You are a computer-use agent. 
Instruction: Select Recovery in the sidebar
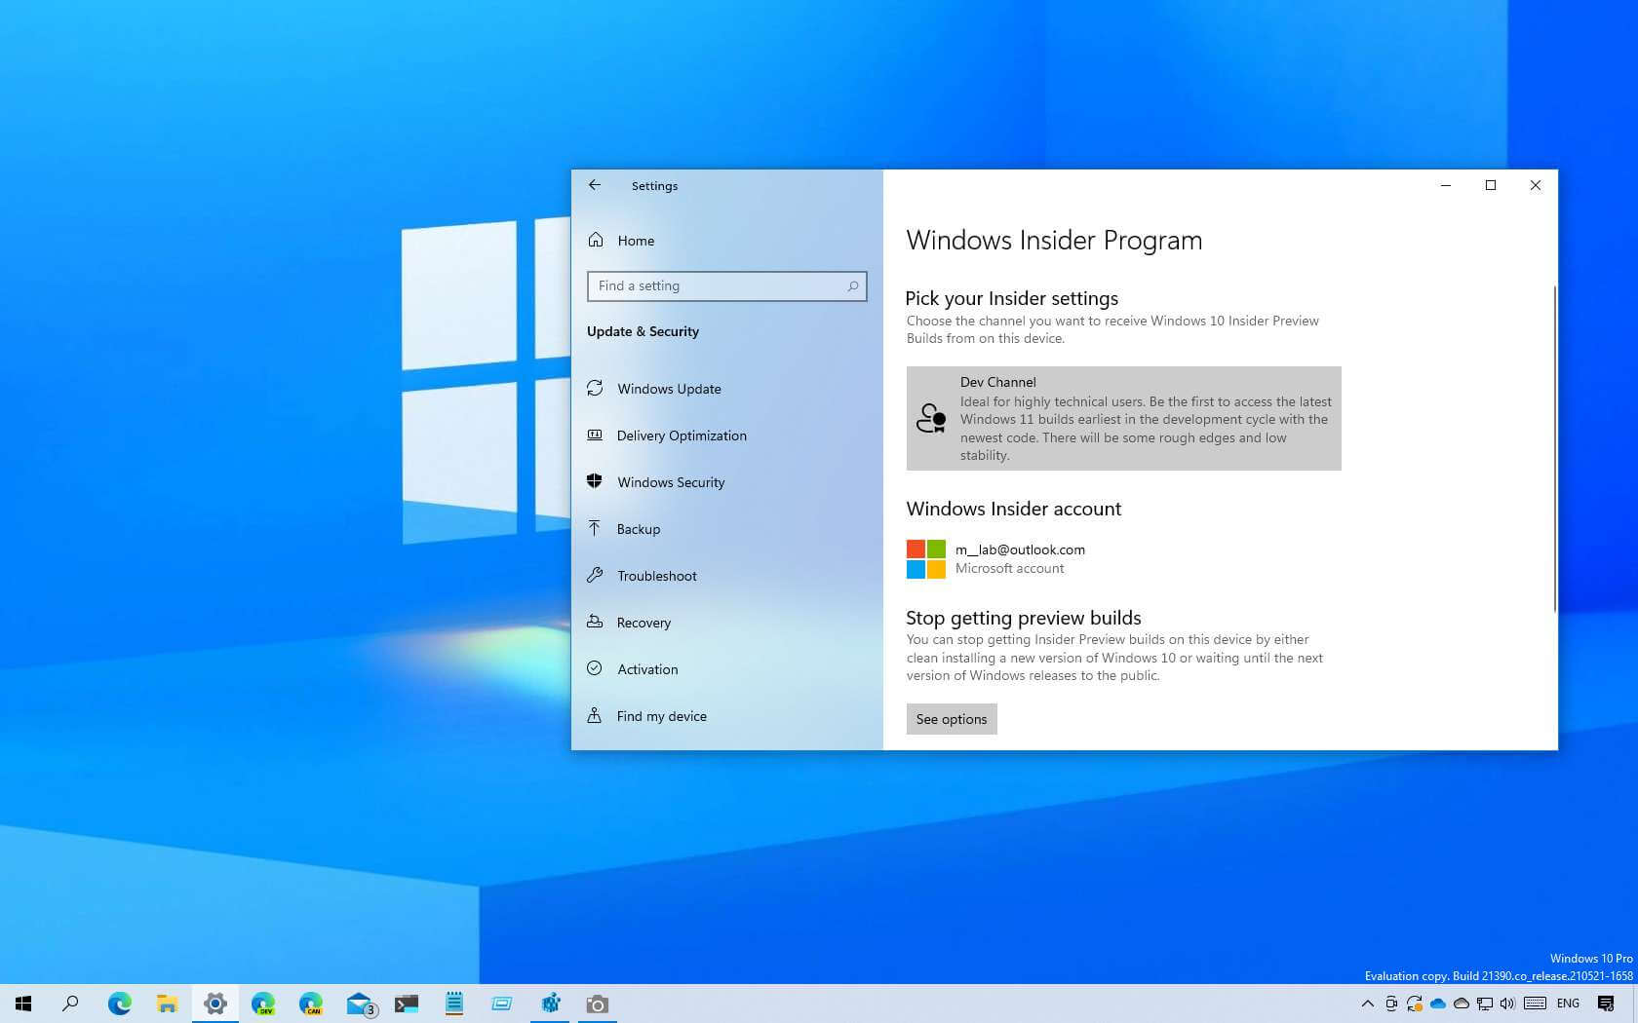(643, 623)
